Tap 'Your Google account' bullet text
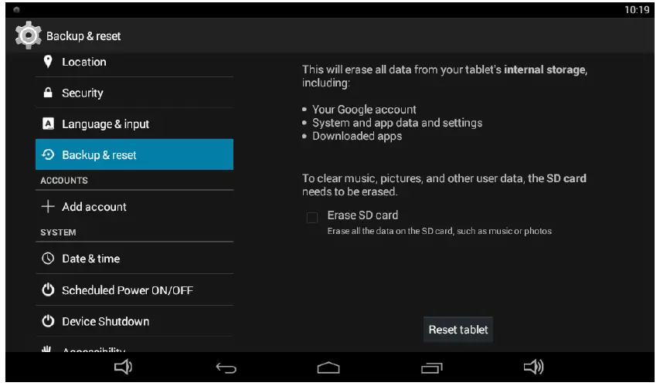Image resolution: width=660 pixels, height=386 pixels. [364, 110]
